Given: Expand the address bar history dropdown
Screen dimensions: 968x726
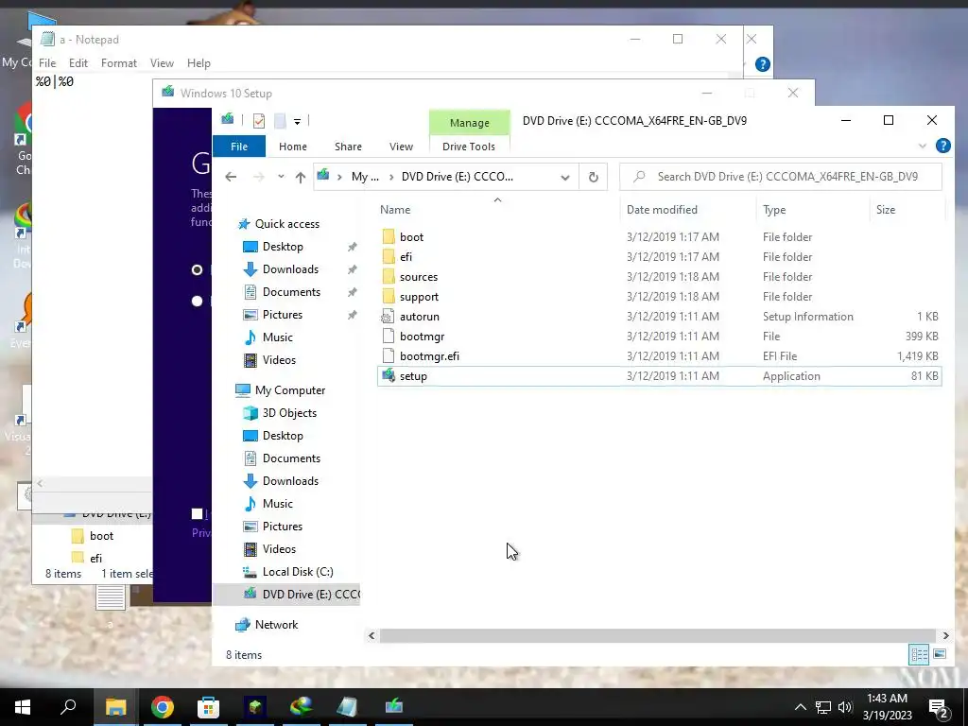Looking at the screenshot, I should click(565, 177).
